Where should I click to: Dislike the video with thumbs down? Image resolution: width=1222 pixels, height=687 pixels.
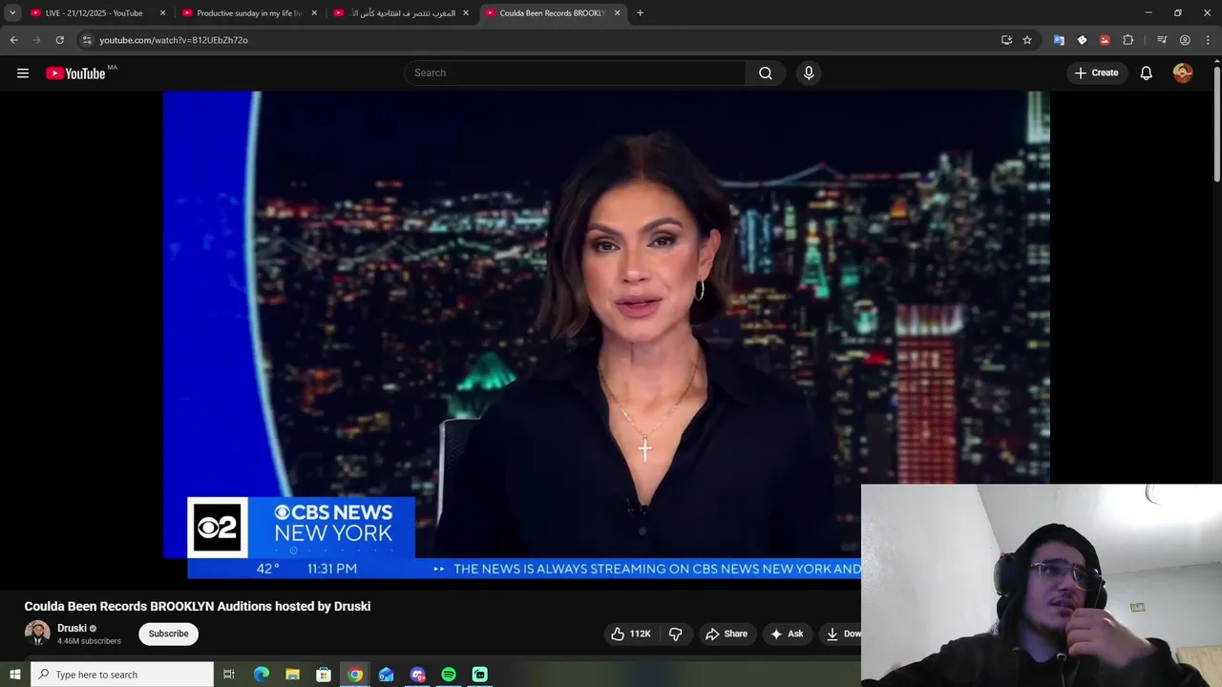[676, 634]
